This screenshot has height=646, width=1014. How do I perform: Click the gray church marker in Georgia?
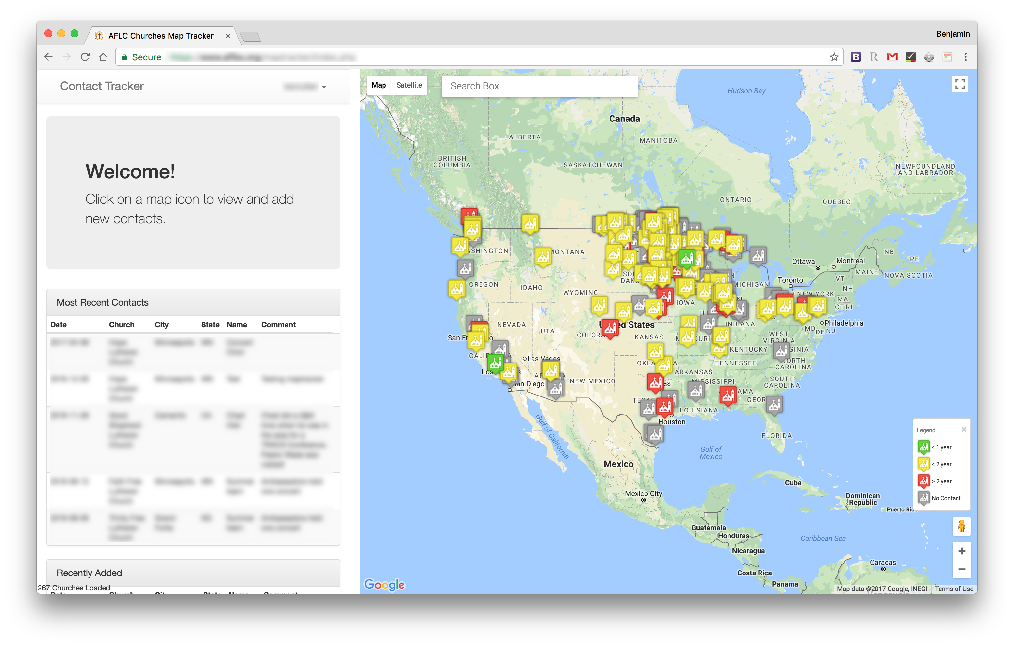774,405
